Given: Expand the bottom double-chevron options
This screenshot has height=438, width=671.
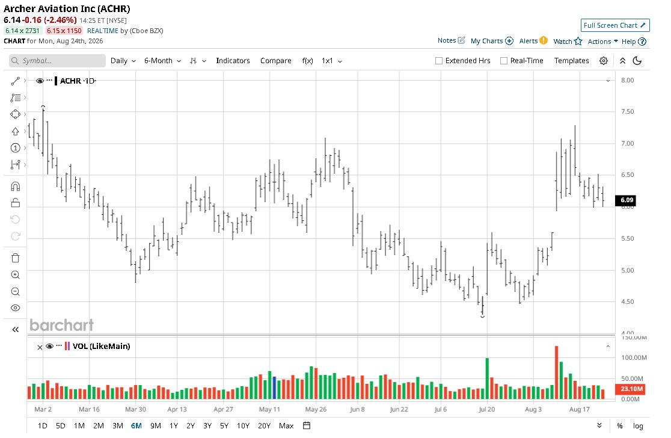Looking at the screenshot, I should (x=599, y=425).
